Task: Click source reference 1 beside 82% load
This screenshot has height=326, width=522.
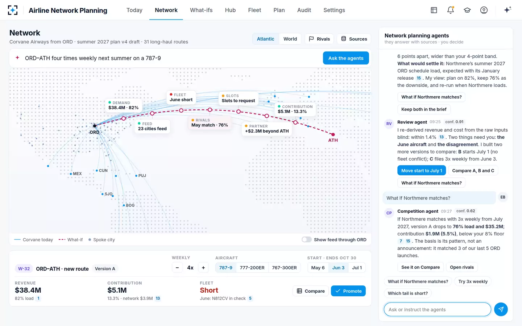Action: 38,298
